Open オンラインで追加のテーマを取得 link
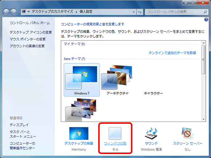Viewport: 211px width, 158px height. pyautogui.click(x=172, y=53)
